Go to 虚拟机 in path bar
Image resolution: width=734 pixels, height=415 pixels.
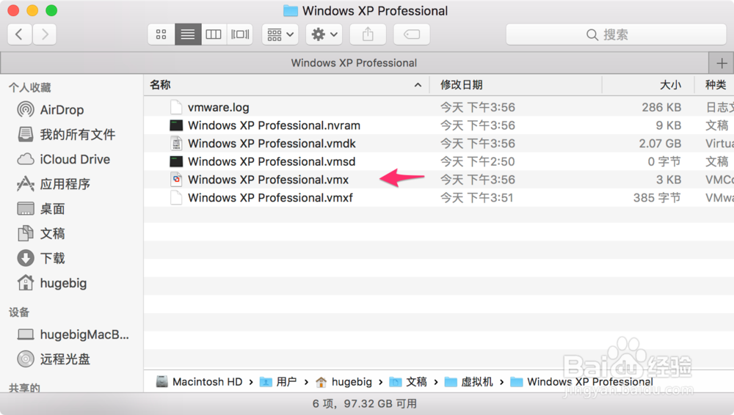coord(469,382)
